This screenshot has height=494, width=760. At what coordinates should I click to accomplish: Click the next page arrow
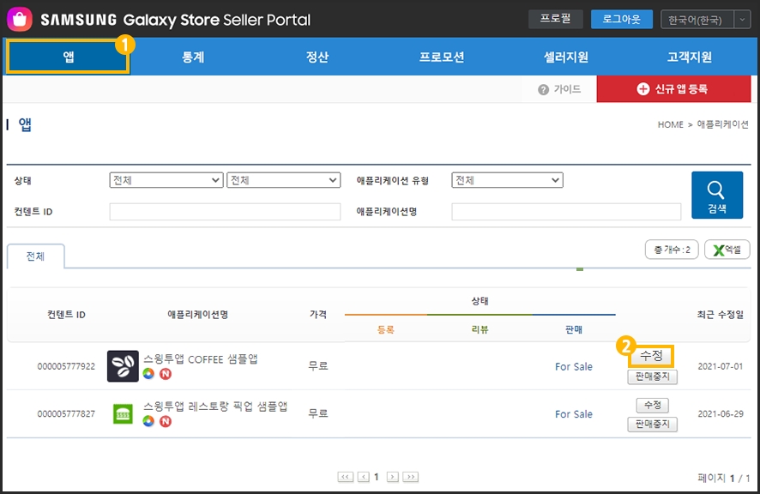tap(392, 477)
